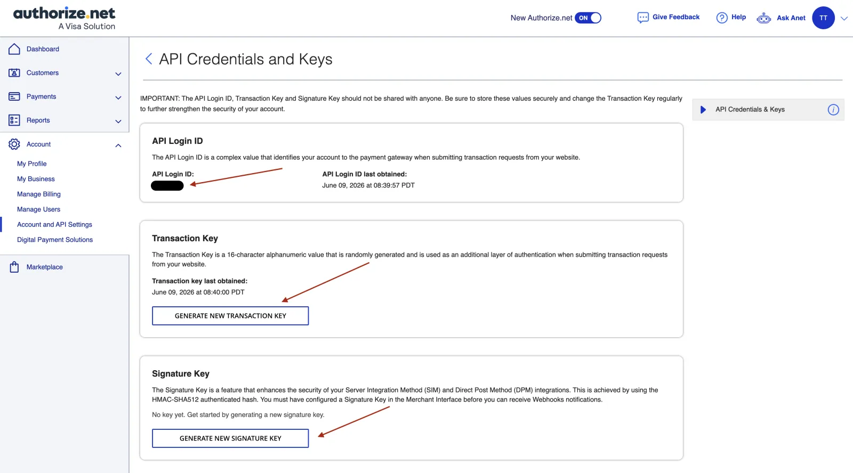Image resolution: width=853 pixels, height=473 pixels.
Task: Click the Signature Key section heading
Action: pyautogui.click(x=181, y=373)
